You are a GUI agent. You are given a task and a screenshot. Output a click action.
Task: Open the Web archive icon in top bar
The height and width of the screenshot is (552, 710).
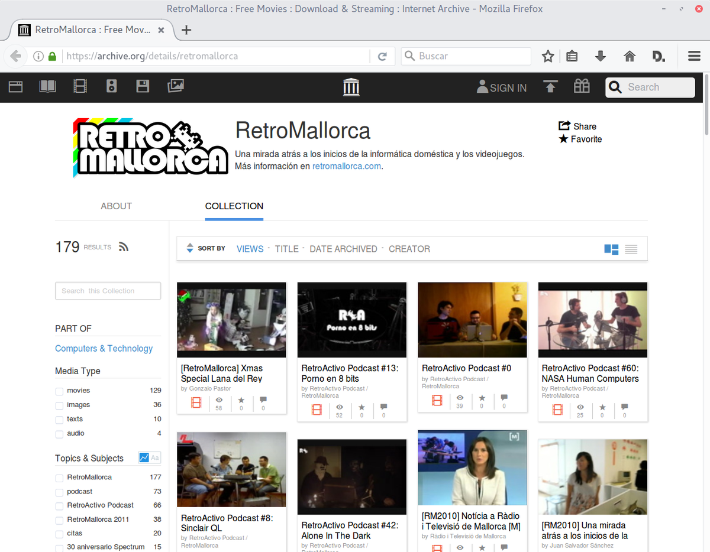click(x=15, y=87)
